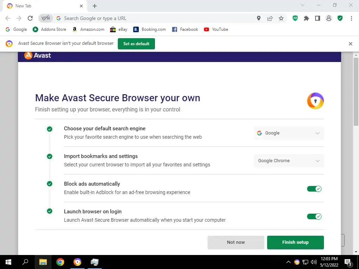Open the Facebook bookmark
Image resolution: width=359 pixels, height=269 pixels.
[185, 29]
